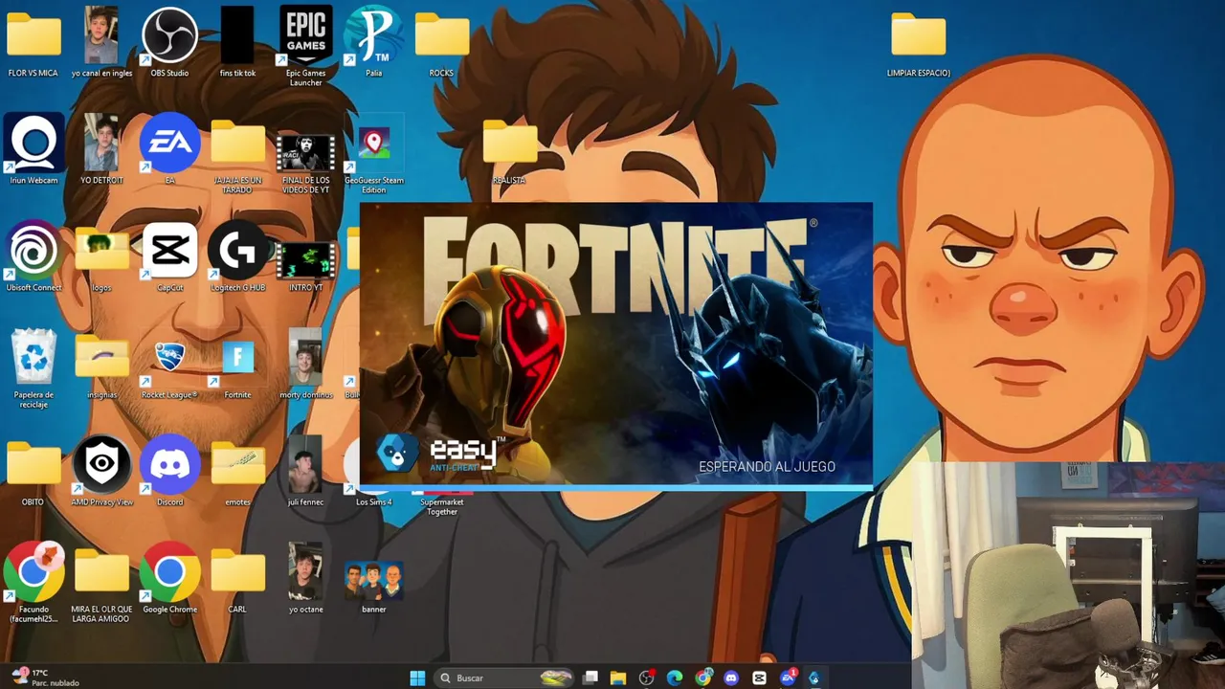The image size is (1225, 689).
Task: Click the ESPERANDO AL JUEGO status text
Action: click(x=767, y=467)
